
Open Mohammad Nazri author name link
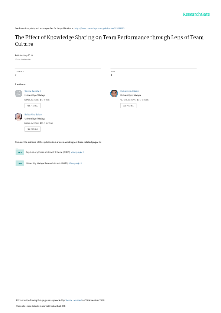pyautogui.click(x=130, y=91)
